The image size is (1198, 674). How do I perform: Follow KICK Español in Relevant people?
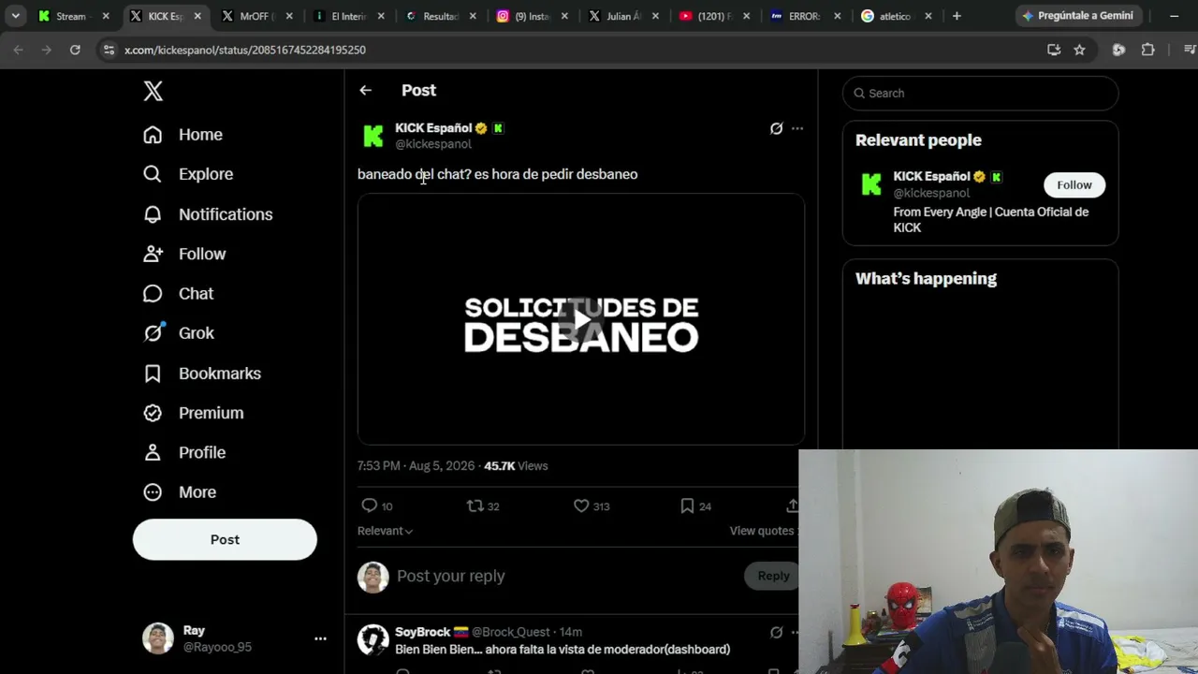pos(1074,184)
